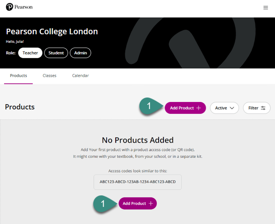Viewport: 275px width, 224px height.
Task: Click the lower green callout marker 1
Action: point(103,203)
